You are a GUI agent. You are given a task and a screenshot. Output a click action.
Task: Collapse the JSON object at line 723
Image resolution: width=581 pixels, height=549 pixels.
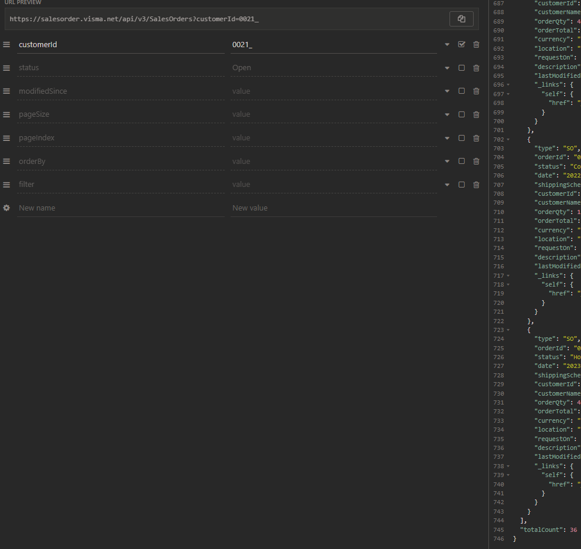508,330
